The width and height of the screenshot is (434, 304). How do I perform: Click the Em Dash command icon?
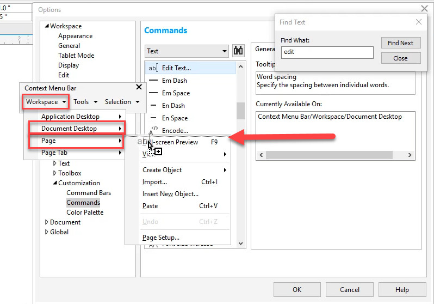point(153,81)
